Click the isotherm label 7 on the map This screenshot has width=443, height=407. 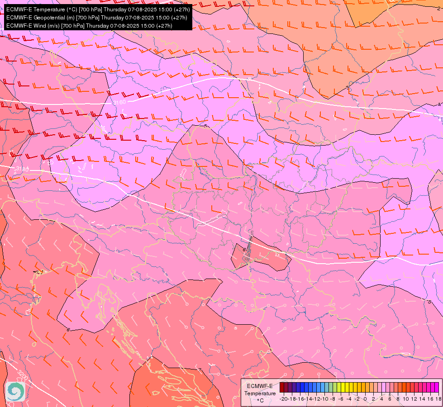click(200, 370)
